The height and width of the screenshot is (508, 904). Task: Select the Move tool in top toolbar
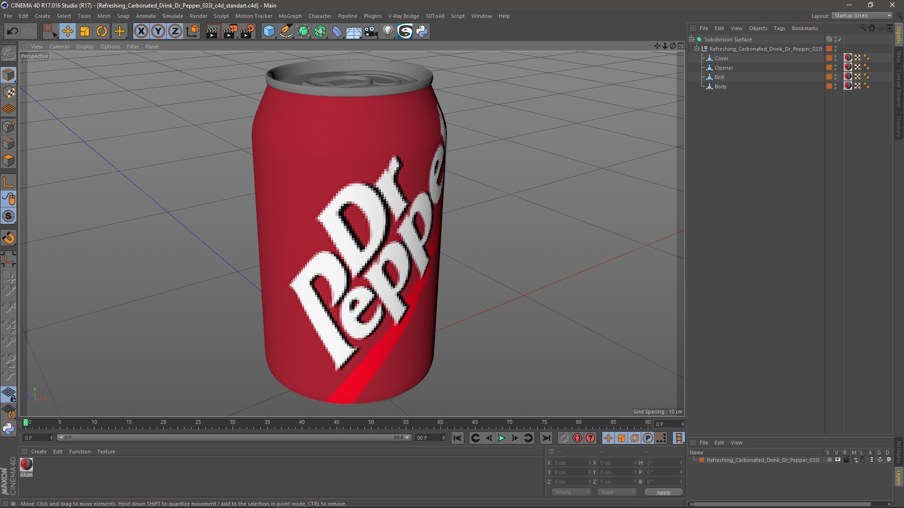coord(67,32)
